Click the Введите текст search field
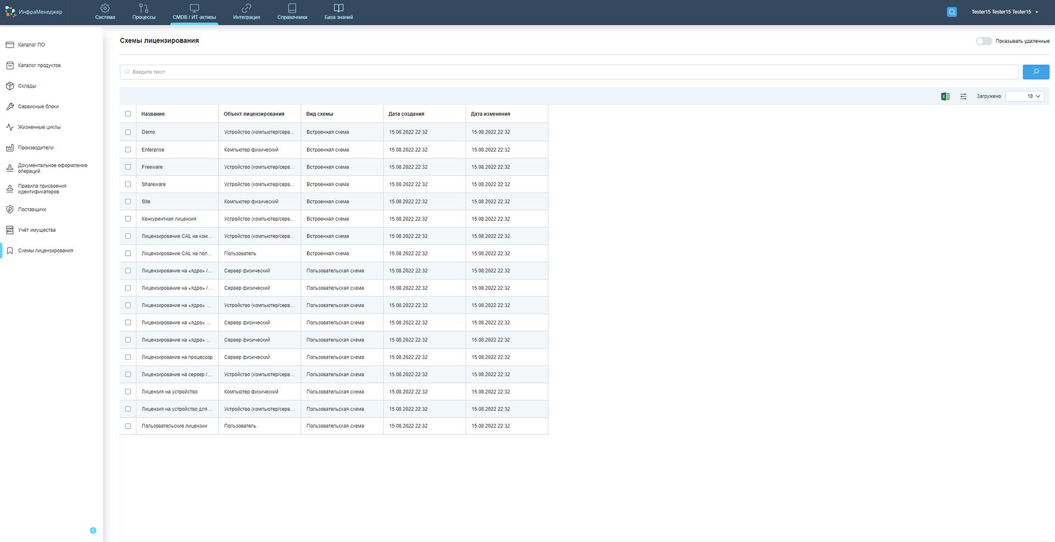Screen dimensions: 1055x542 click(x=569, y=72)
